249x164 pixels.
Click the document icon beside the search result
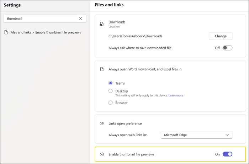(6, 32)
